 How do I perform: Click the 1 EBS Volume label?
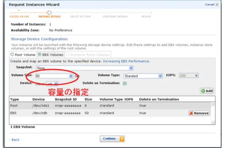coord(22,127)
